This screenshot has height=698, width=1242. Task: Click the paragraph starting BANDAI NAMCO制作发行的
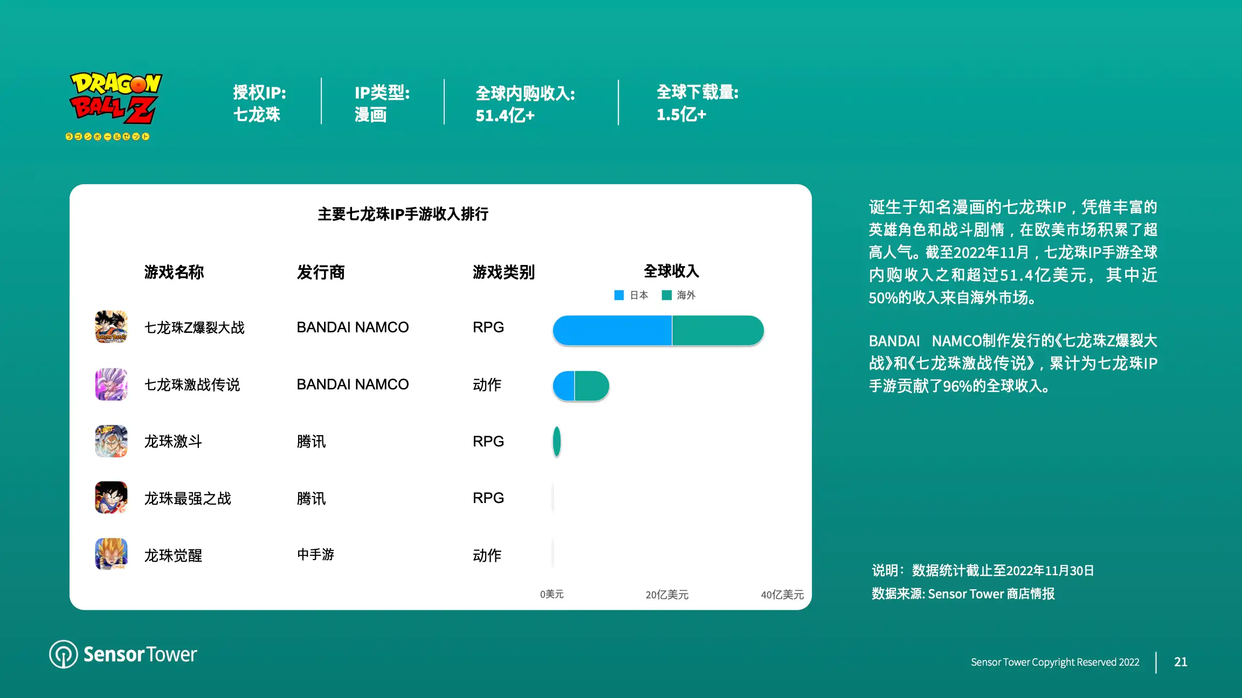point(1013,363)
